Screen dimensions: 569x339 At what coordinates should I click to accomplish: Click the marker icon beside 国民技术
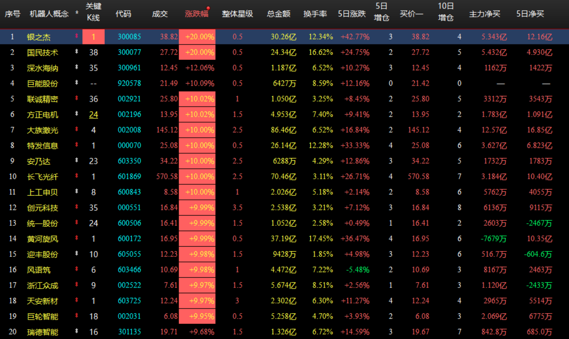coord(77,52)
